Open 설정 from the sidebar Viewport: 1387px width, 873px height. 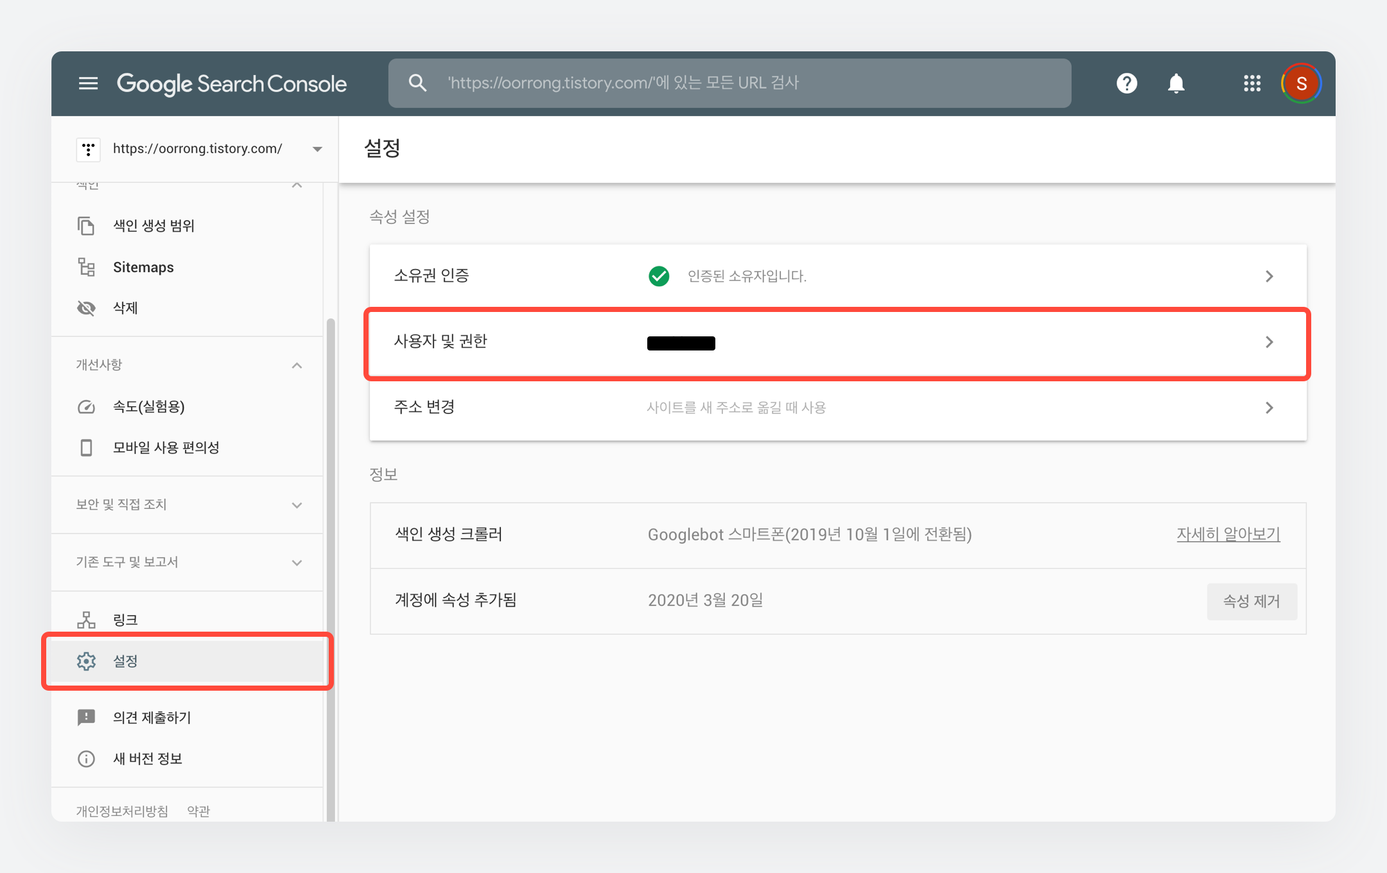(125, 661)
